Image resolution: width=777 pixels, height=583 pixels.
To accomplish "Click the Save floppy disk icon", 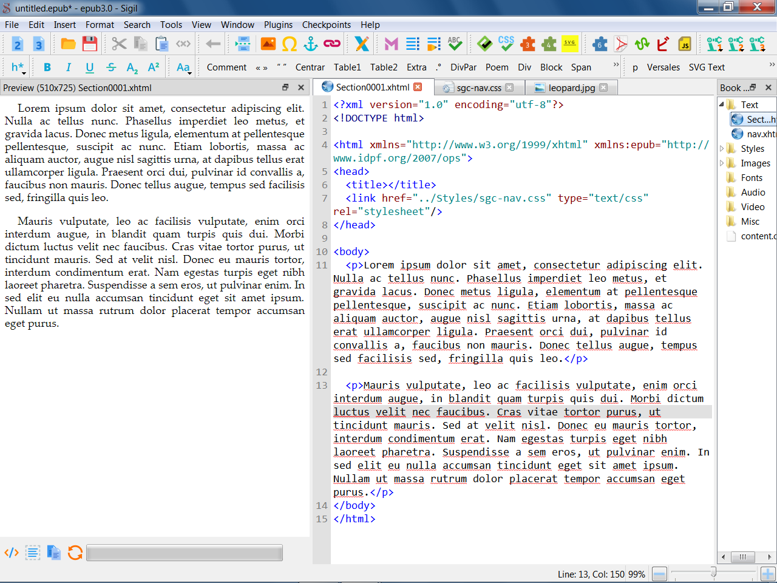I will tap(90, 44).
